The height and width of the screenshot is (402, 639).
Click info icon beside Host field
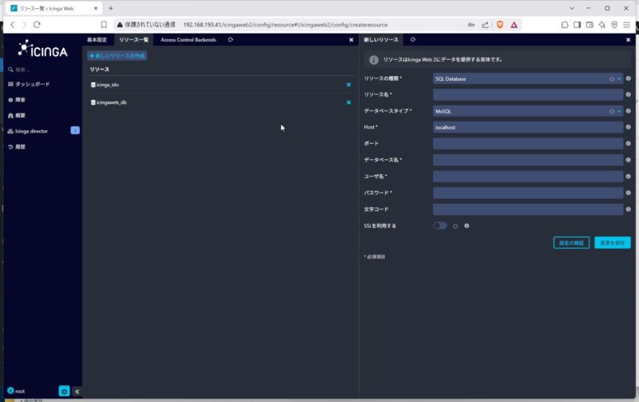(628, 127)
